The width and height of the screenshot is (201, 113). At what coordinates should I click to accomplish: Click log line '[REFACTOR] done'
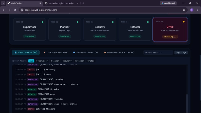click(x=46, y=94)
